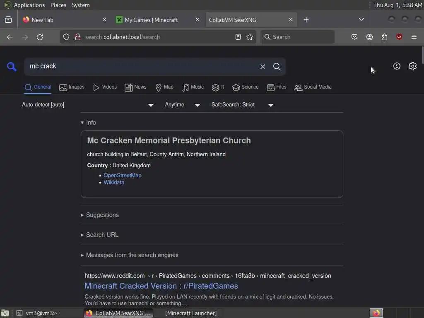Switch to My Games | Minecraft tab

point(158,20)
